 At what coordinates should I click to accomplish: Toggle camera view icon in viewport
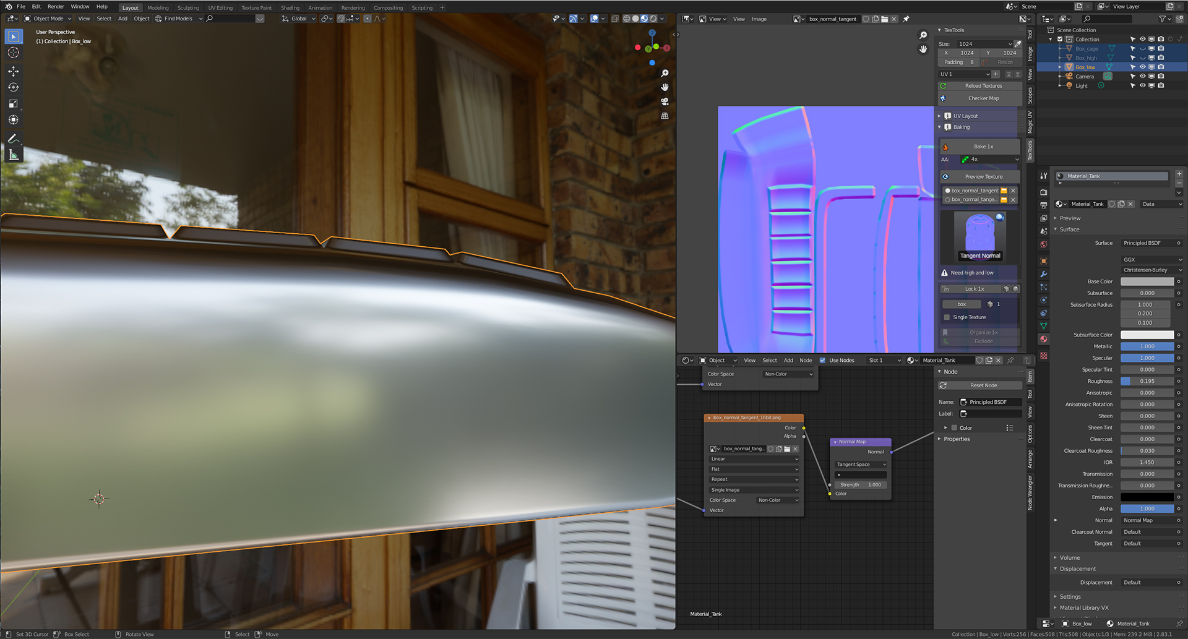click(x=665, y=101)
